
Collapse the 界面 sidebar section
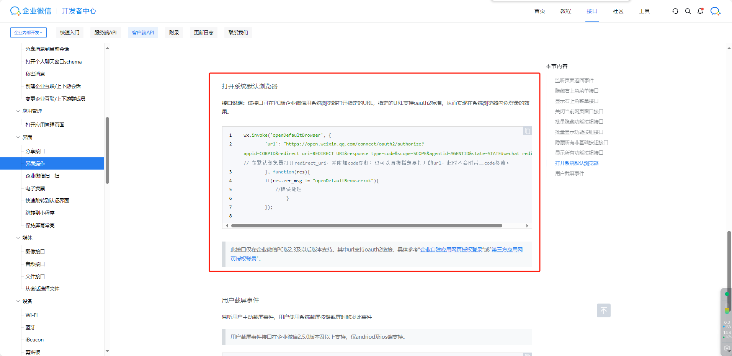tap(18, 137)
